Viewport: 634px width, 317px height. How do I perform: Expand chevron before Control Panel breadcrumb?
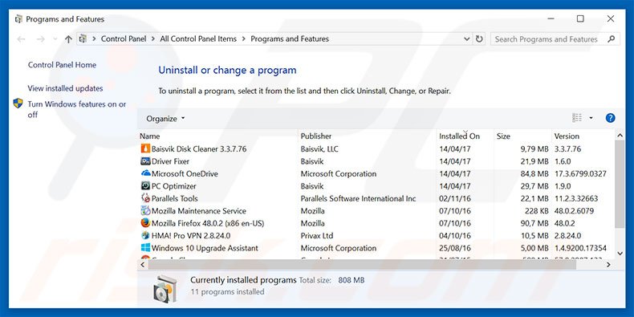pos(94,39)
